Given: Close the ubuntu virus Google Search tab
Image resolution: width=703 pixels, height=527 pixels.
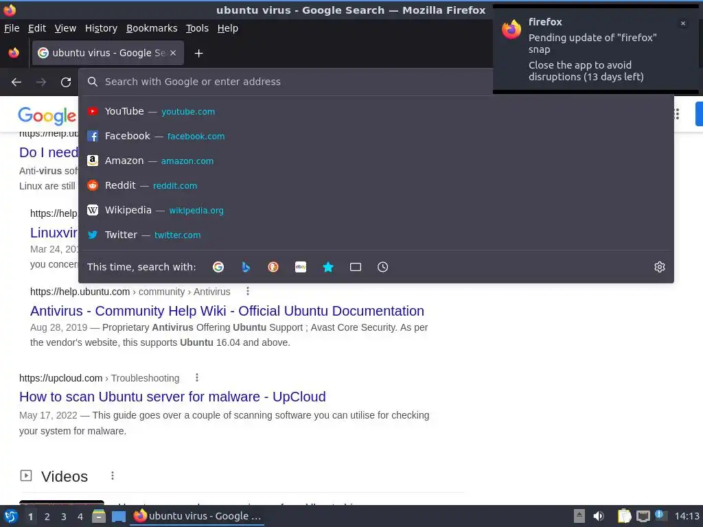Looking at the screenshot, I should [x=173, y=53].
